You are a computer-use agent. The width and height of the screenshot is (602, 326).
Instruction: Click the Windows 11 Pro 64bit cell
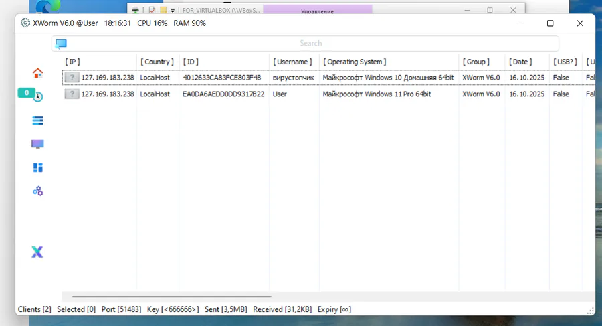click(x=377, y=94)
